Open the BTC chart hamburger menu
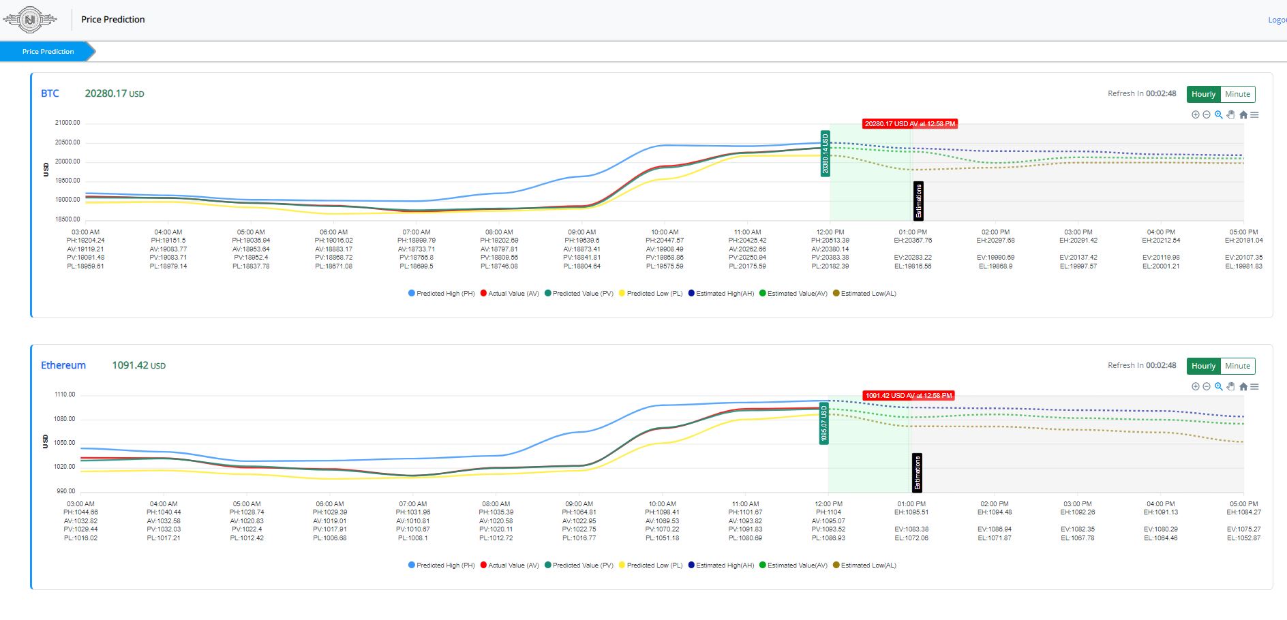The image size is (1287, 620). pyautogui.click(x=1254, y=114)
